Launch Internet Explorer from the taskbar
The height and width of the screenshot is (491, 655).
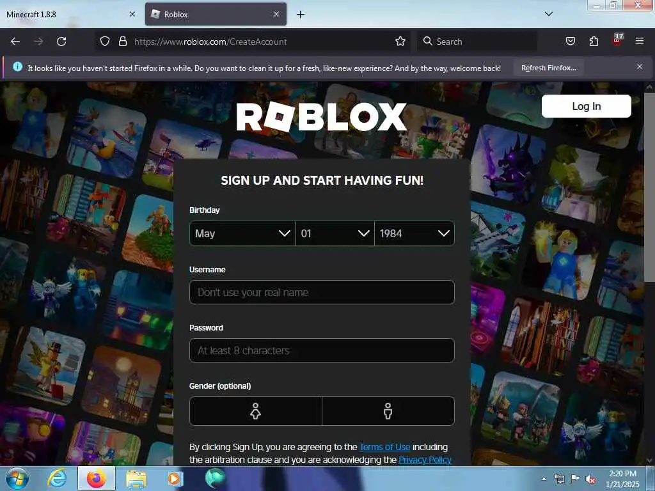pyautogui.click(x=56, y=479)
